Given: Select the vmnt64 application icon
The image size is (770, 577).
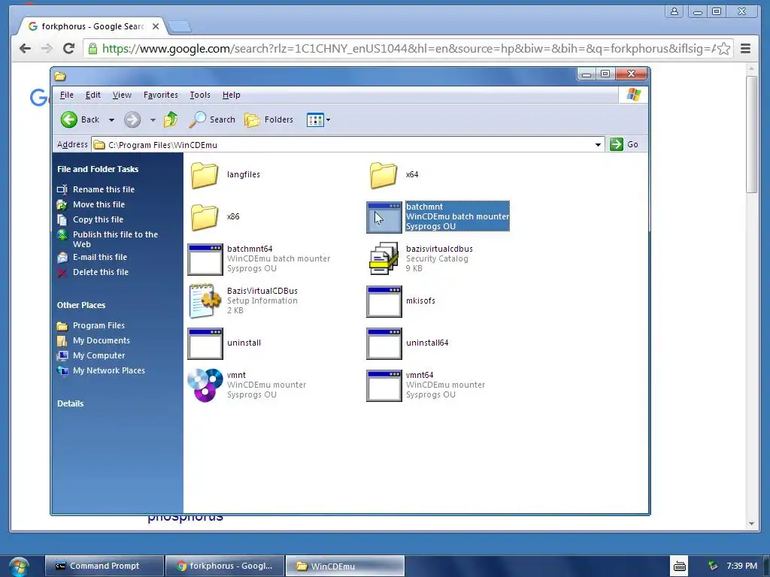Looking at the screenshot, I should pyautogui.click(x=384, y=385).
